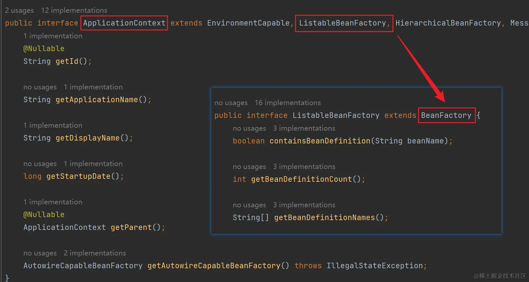The width and height of the screenshot is (529, 282).
Task: Click the getAutowireCapableBeanFactory() method name
Action: coord(214,266)
